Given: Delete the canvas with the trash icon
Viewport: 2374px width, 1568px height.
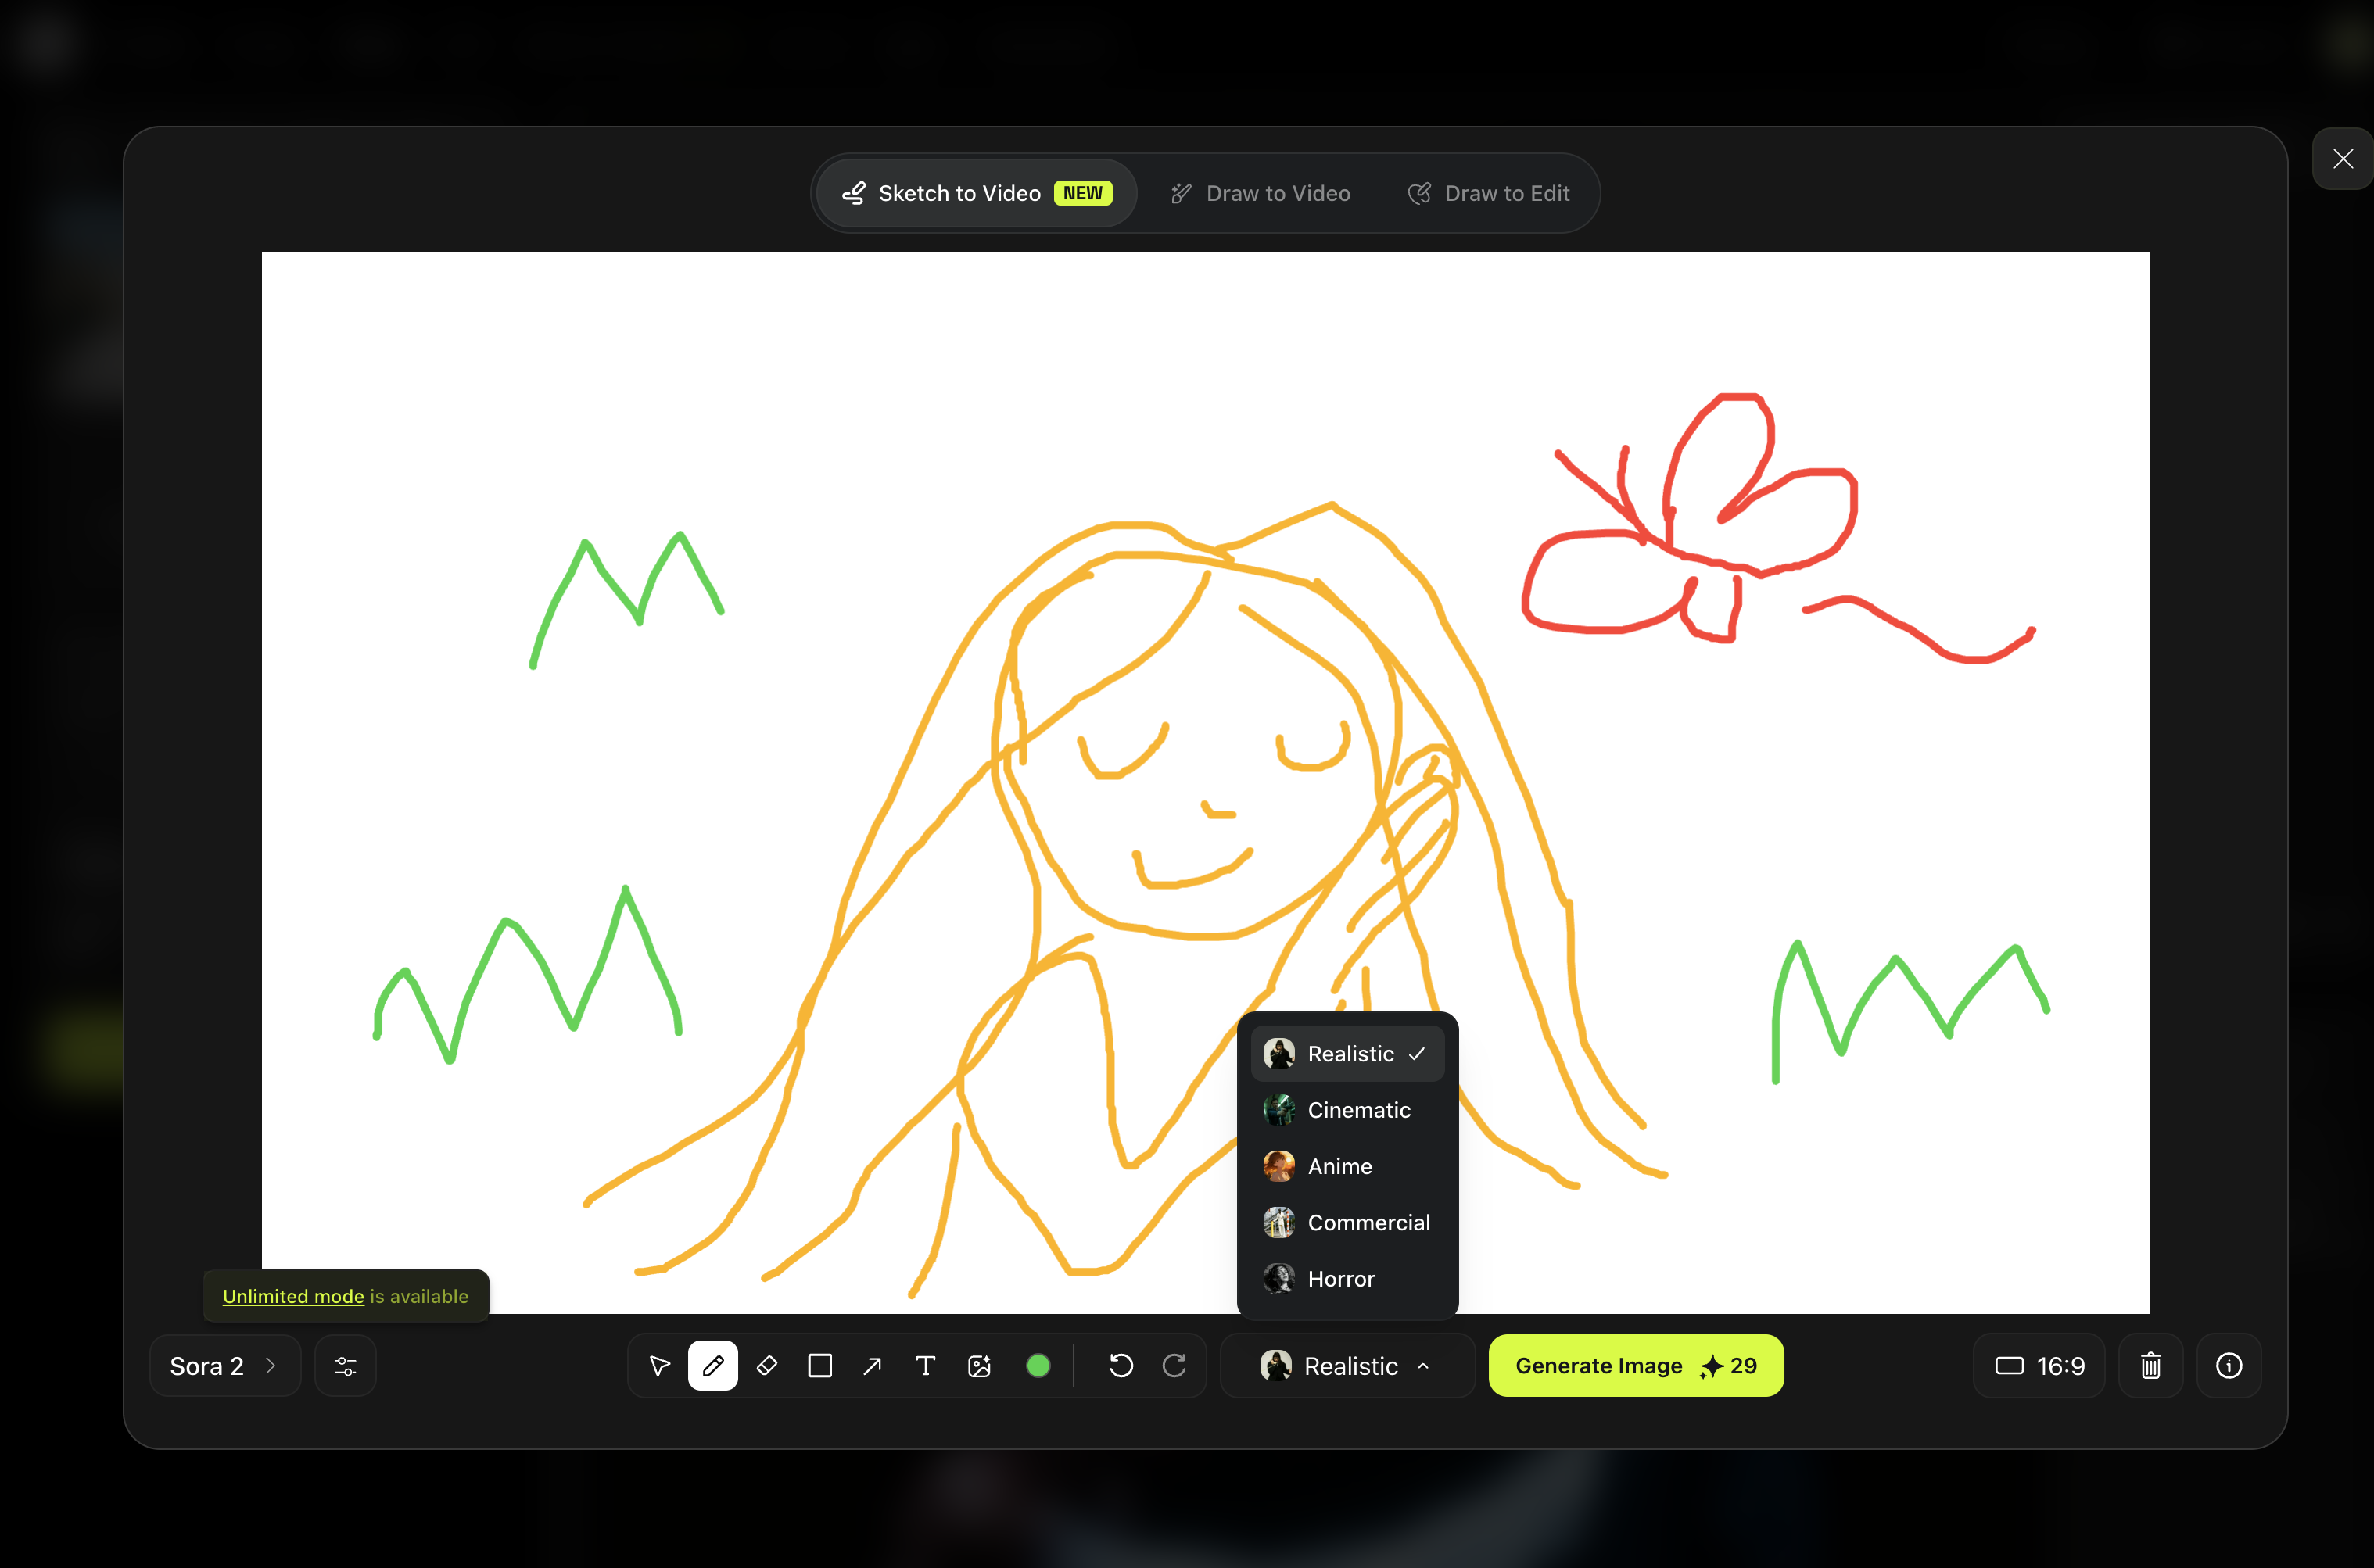Looking at the screenshot, I should (2150, 1366).
